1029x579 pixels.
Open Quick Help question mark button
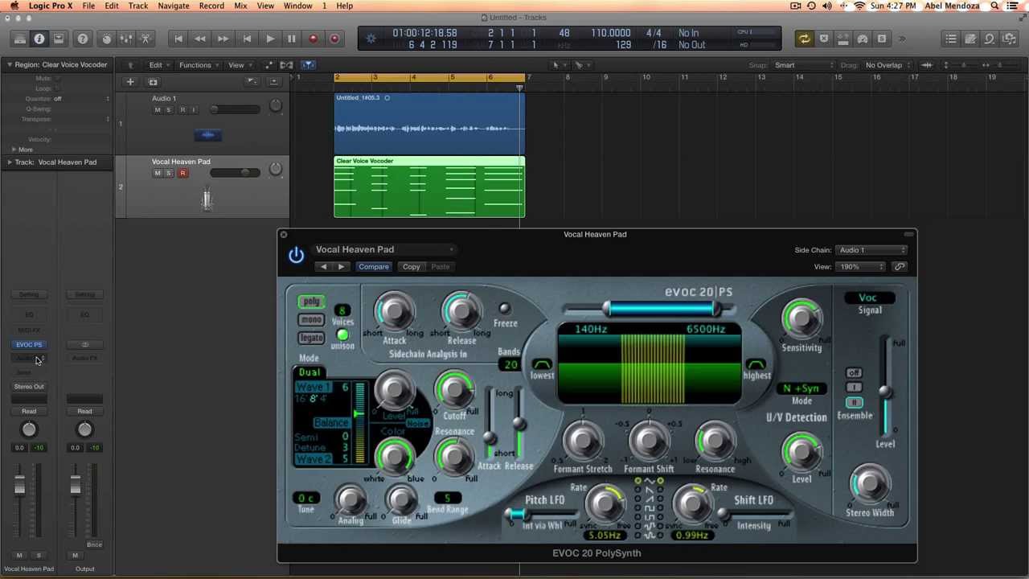[x=82, y=39]
